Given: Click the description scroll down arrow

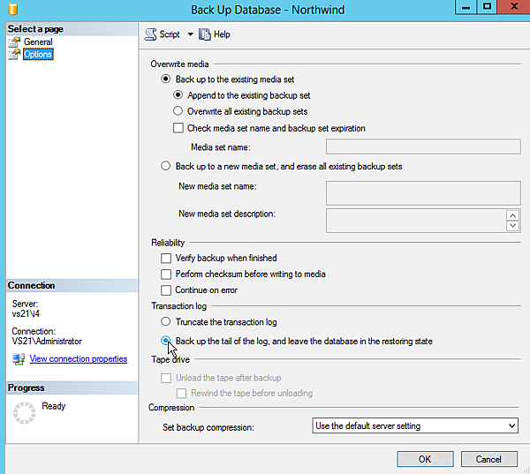Looking at the screenshot, I should (512, 226).
